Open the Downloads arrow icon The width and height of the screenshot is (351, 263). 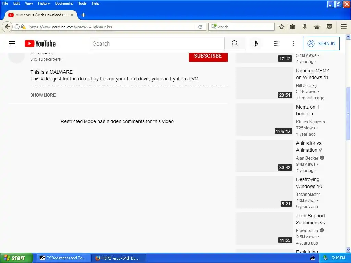(304, 27)
